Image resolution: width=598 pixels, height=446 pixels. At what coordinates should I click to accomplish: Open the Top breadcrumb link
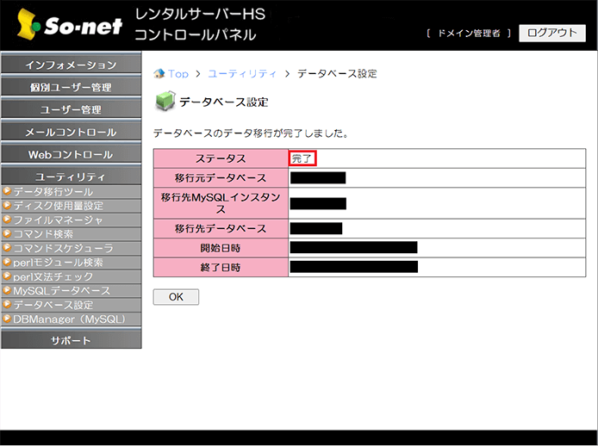point(178,74)
